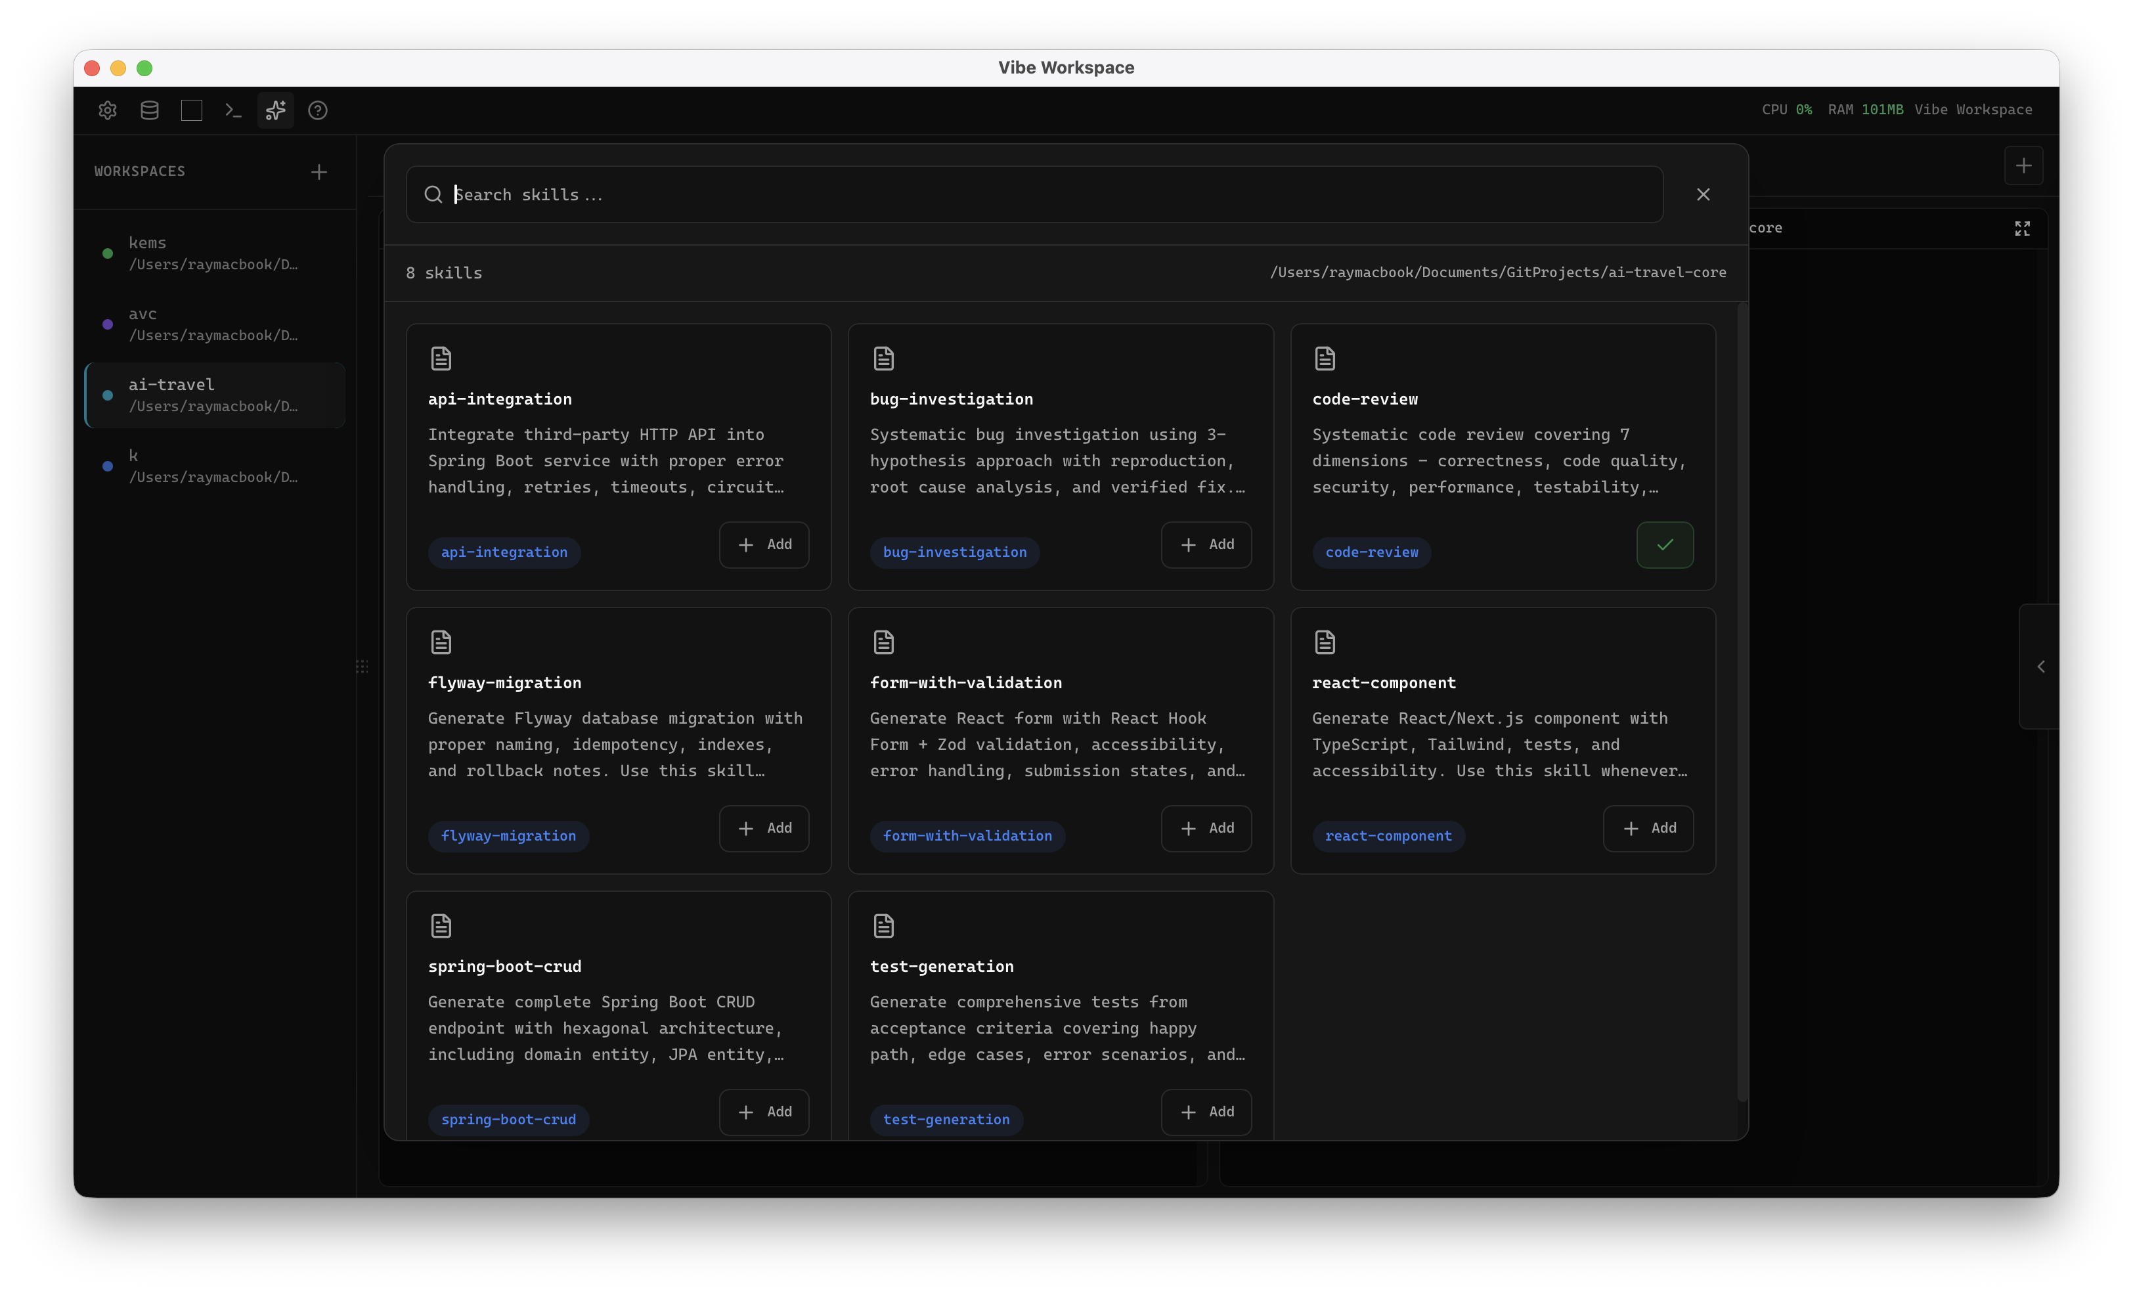This screenshot has height=1295, width=2133.
Task: Add the form-with-validation skill
Action: coord(1206,829)
